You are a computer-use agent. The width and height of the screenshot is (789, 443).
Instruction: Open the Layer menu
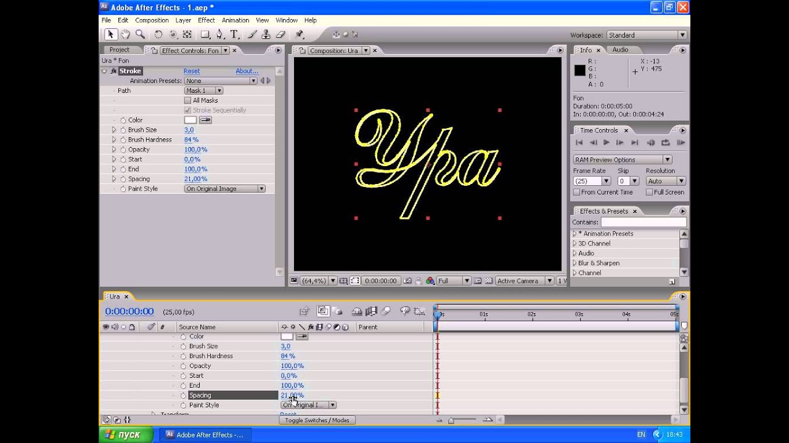183,20
